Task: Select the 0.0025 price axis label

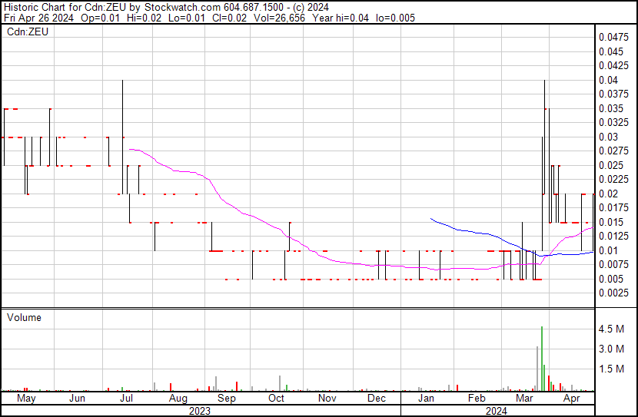Action: [613, 293]
